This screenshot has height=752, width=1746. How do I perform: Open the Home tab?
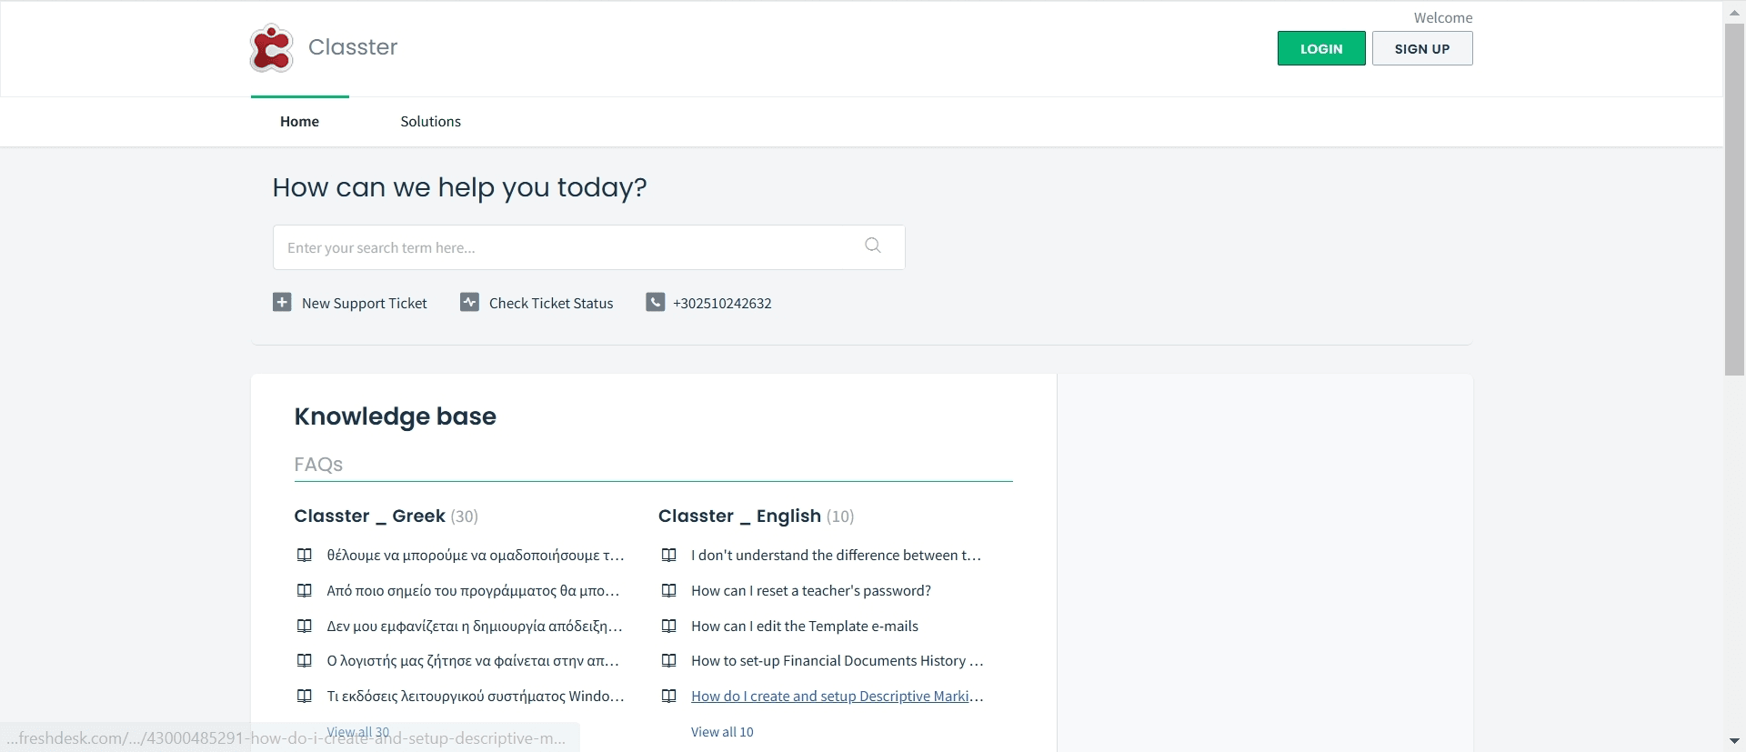(299, 121)
